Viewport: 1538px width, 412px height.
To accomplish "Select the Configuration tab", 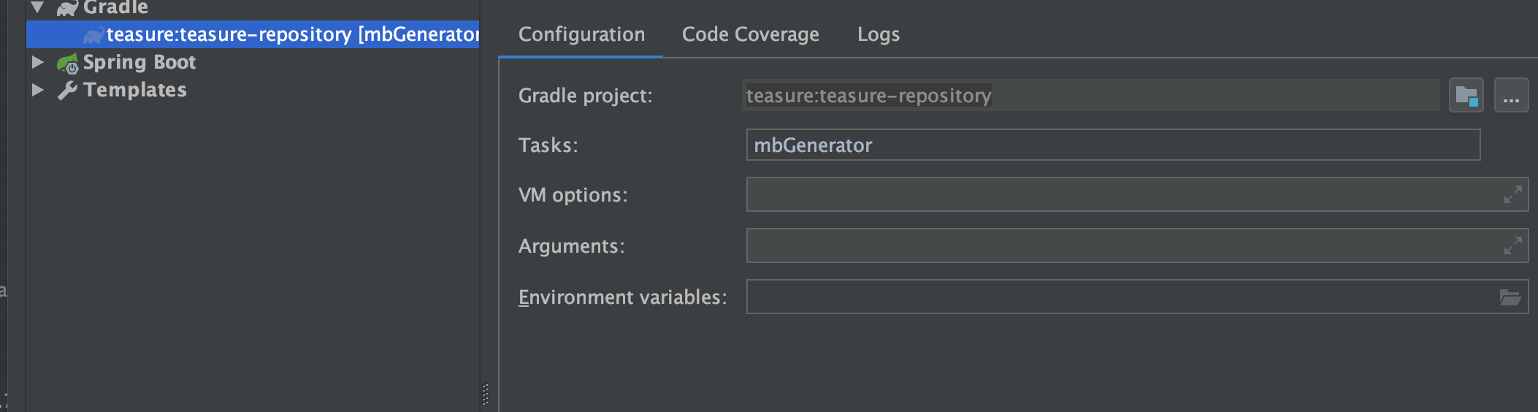I will point(581,34).
